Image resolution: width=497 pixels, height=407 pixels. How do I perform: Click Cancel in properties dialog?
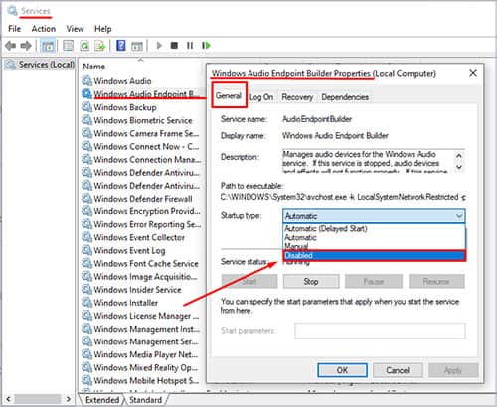pos(398,370)
